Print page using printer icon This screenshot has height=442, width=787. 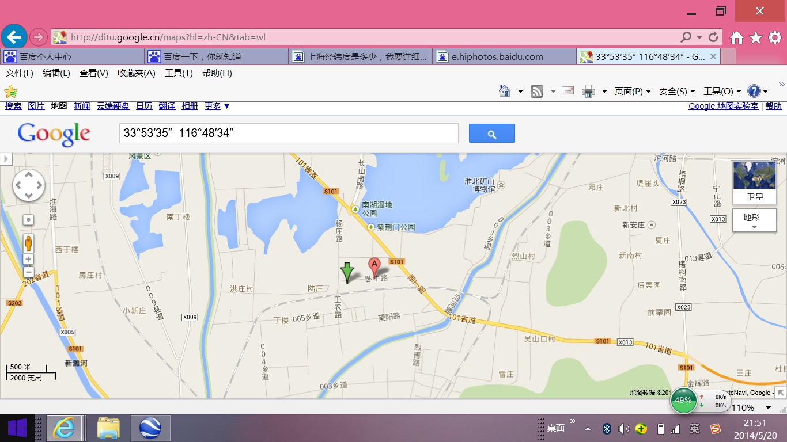588,91
